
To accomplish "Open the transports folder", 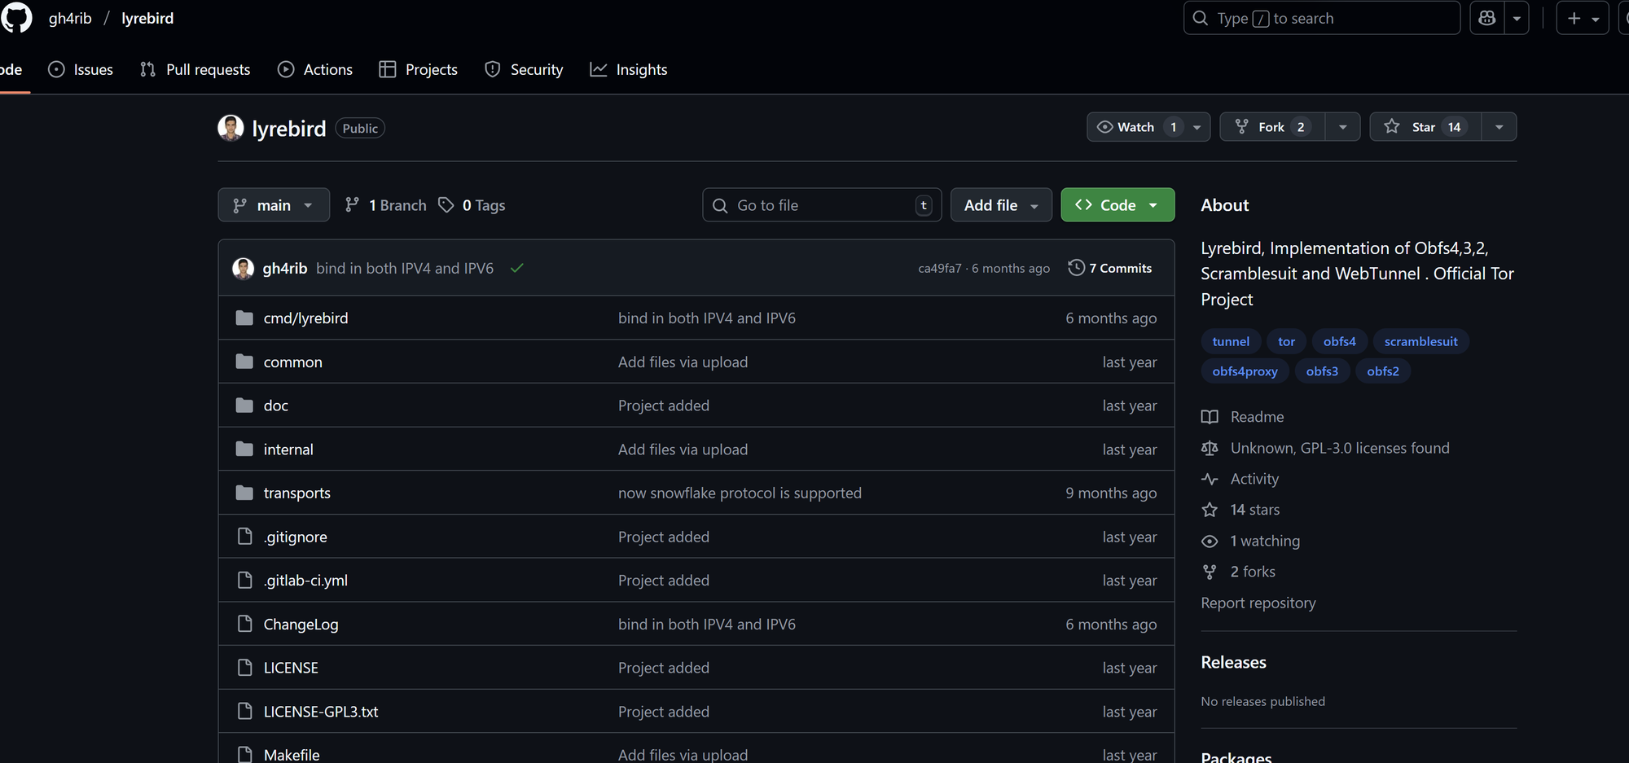I will [x=296, y=493].
